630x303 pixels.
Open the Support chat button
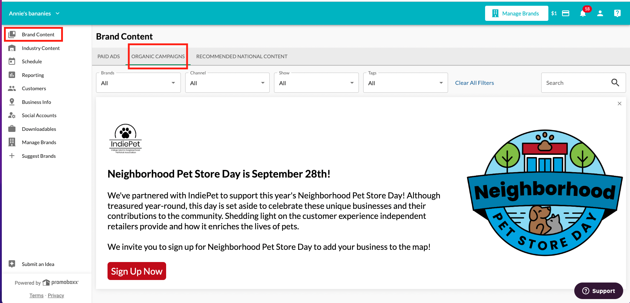point(598,291)
